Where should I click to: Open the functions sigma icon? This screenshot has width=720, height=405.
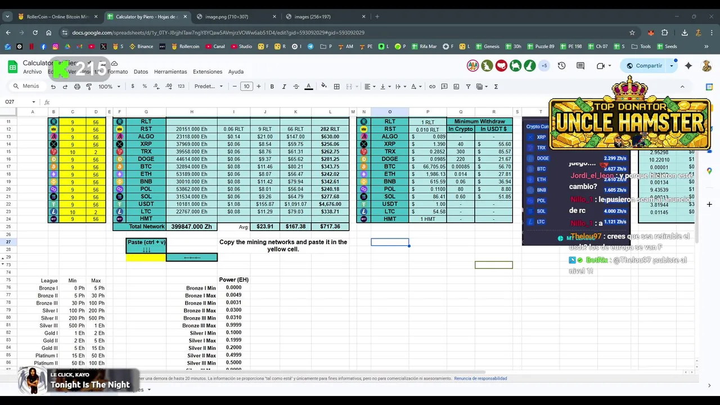pyautogui.click(x=496, y=87)
